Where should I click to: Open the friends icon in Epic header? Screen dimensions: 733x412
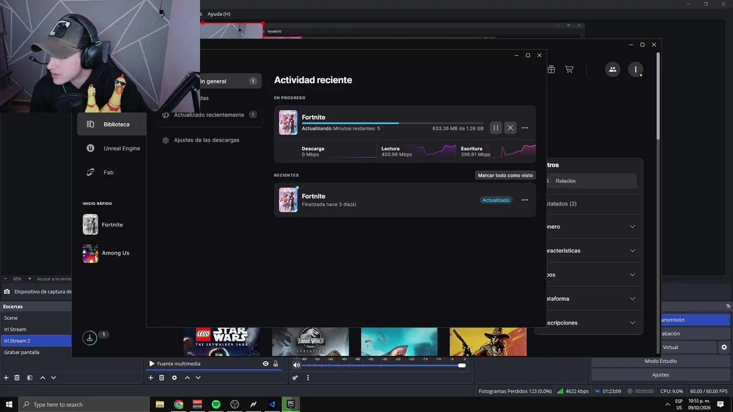point(612,69)
